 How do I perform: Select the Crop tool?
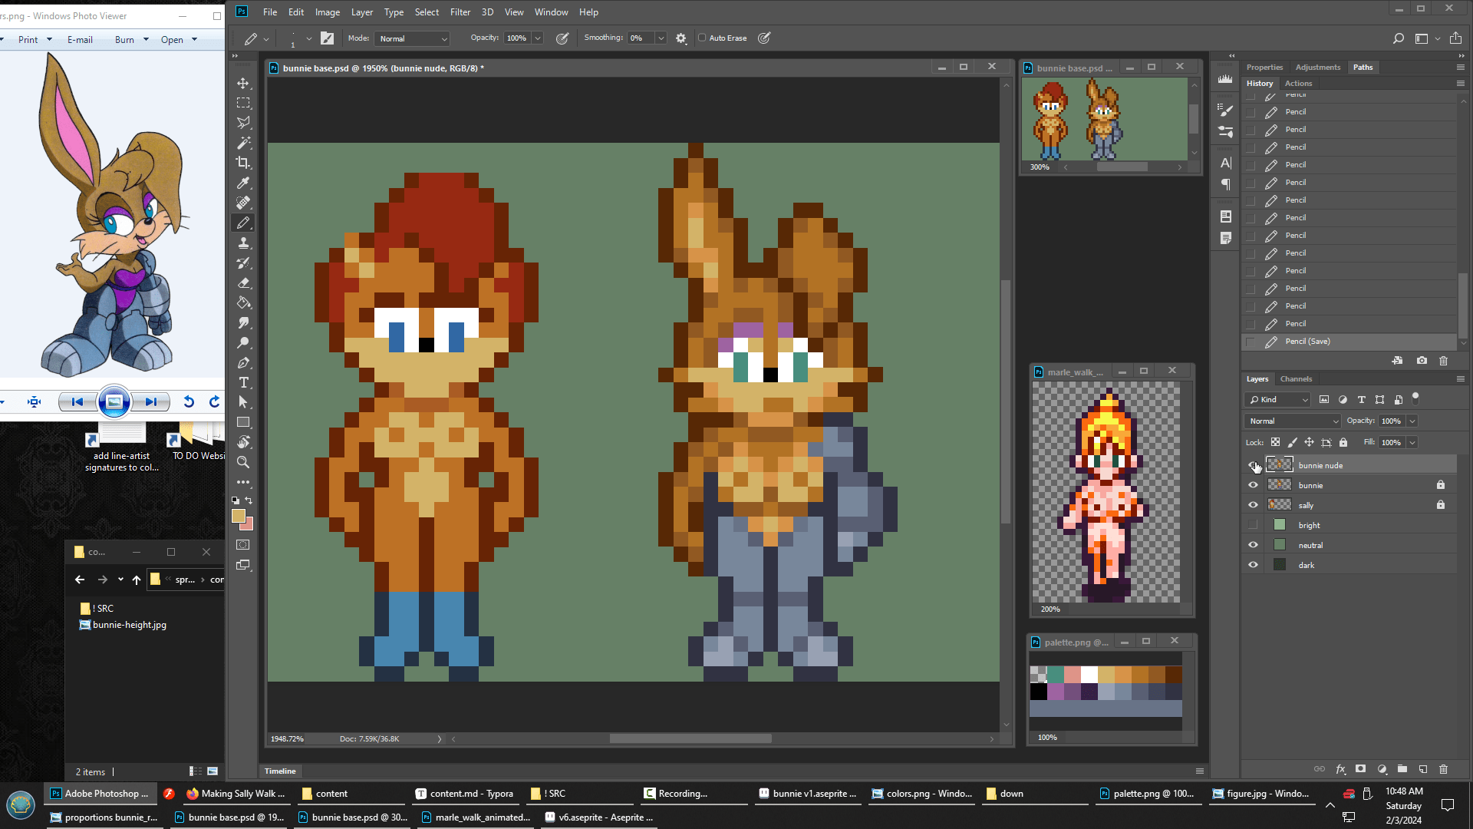(243, 163)
